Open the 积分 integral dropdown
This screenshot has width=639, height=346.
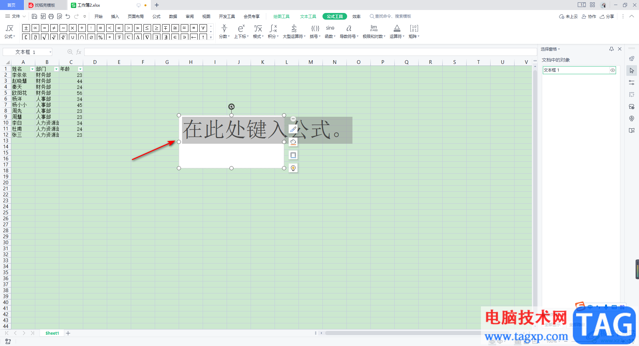[273, 32]
